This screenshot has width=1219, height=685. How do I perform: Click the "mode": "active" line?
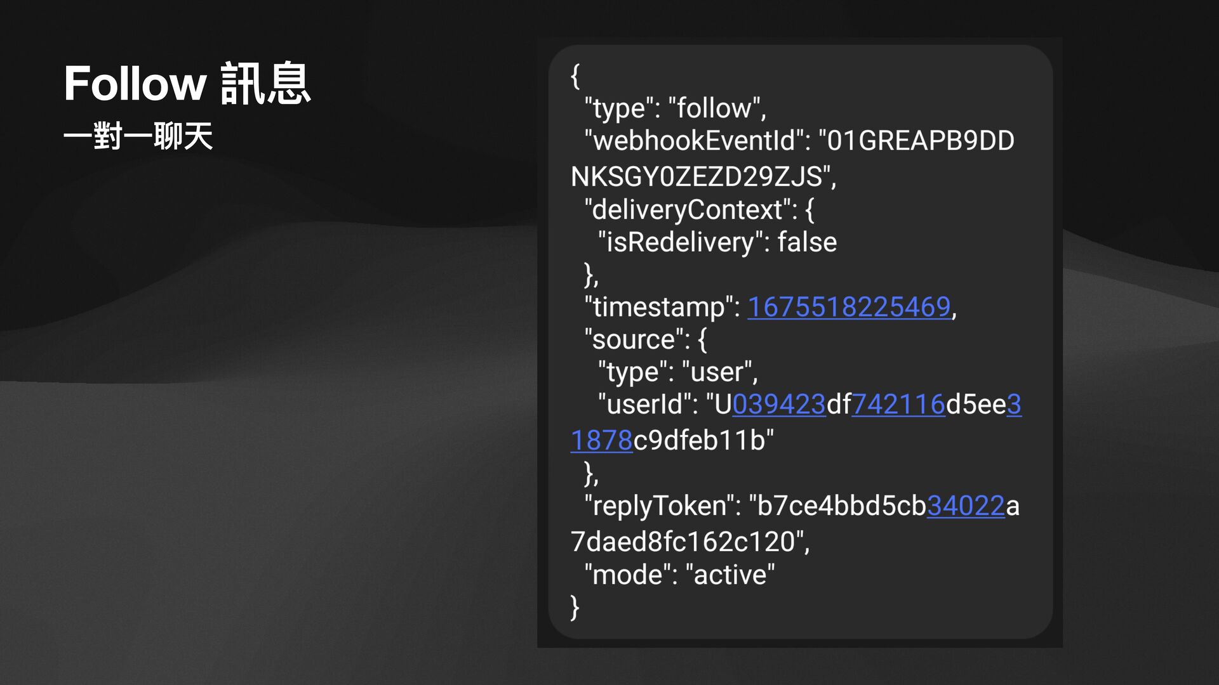point(679,575)
